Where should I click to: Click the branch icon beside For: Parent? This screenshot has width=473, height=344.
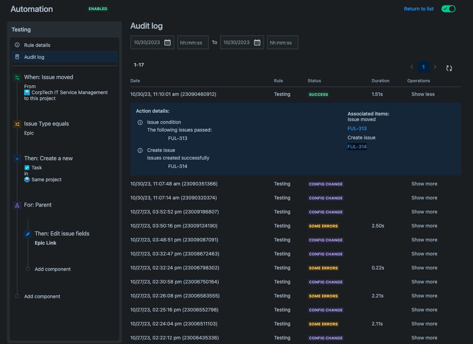[x=17, y=205]
